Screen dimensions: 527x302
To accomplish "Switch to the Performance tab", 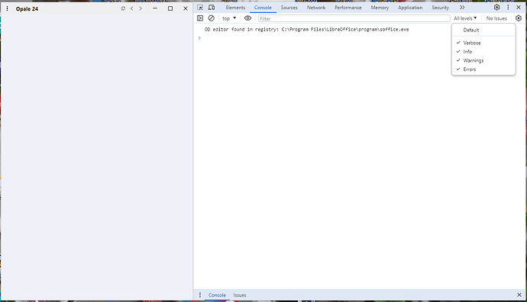I will click(x=348, y=8).
